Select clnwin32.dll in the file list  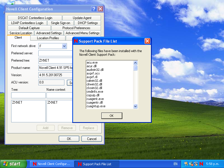[94, 84]
